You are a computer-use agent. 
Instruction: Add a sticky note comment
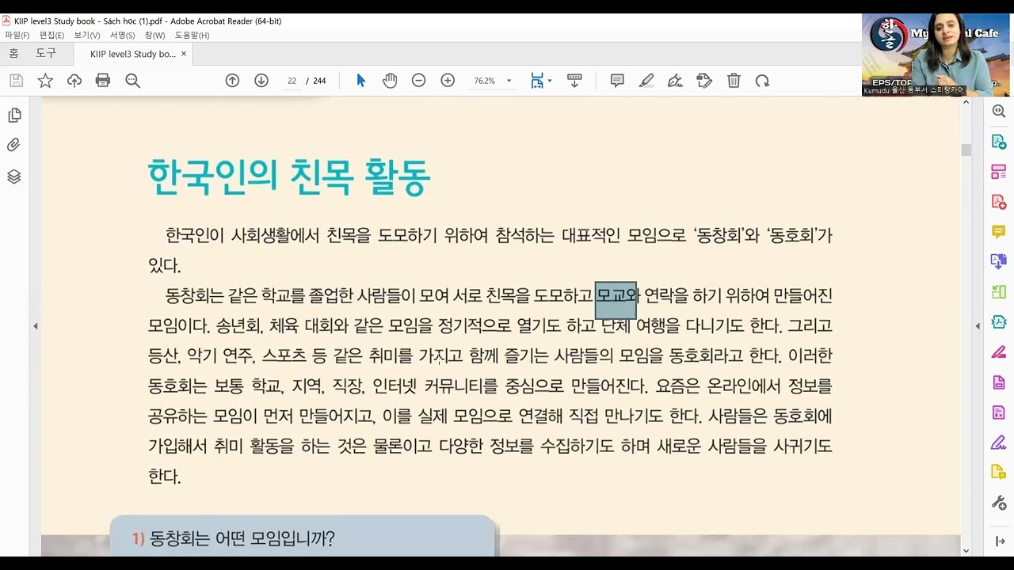click(617, 80)
